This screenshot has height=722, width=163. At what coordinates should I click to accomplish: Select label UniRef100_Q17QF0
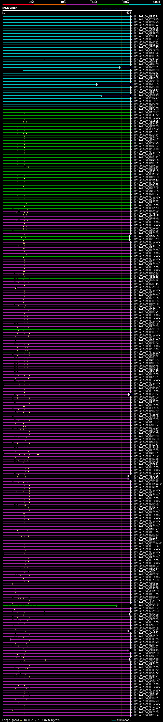click(x=146, y=295)
